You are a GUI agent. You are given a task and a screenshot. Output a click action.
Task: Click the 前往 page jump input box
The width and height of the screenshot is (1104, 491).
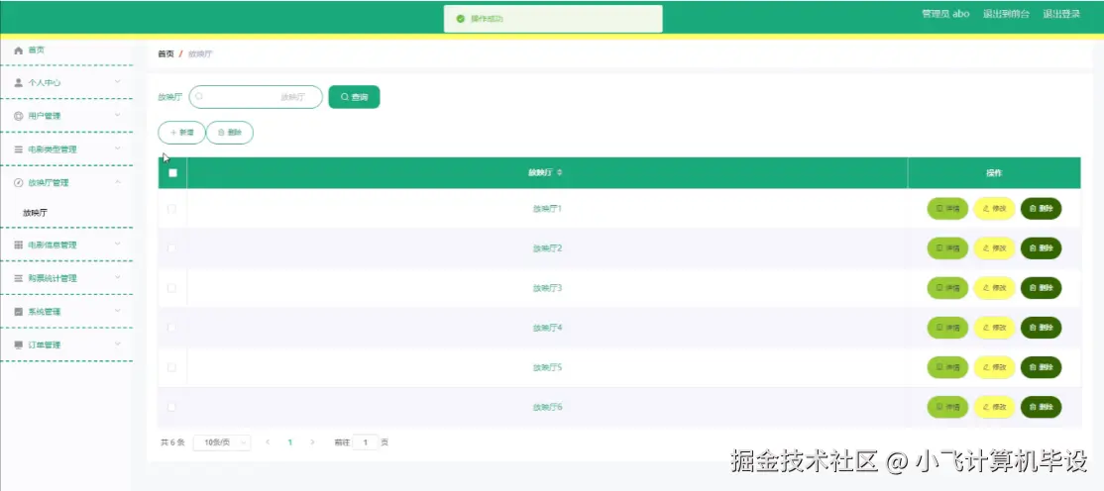pos(366,442)
